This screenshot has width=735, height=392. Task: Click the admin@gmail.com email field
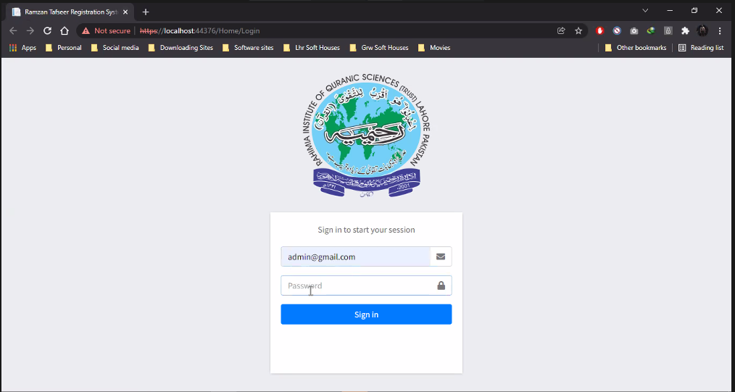click(356, 257)
